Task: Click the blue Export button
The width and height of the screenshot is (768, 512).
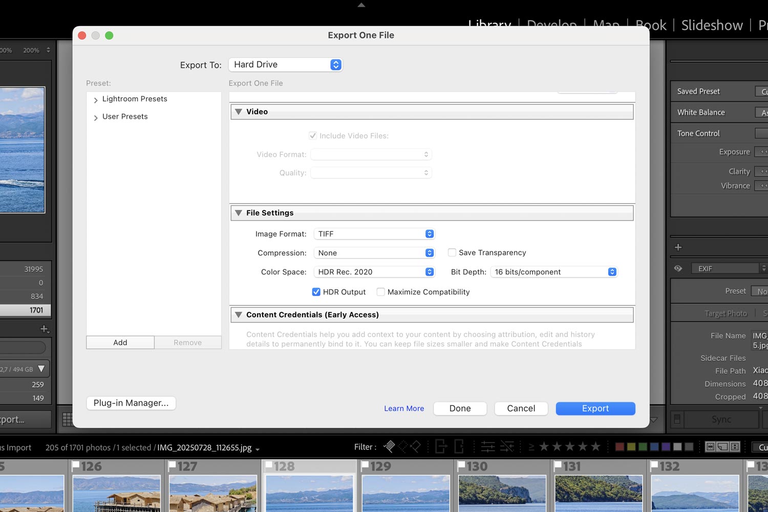Action: 595,409
